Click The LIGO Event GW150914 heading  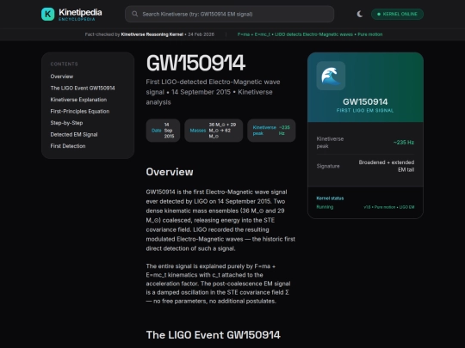coord(214,335)
